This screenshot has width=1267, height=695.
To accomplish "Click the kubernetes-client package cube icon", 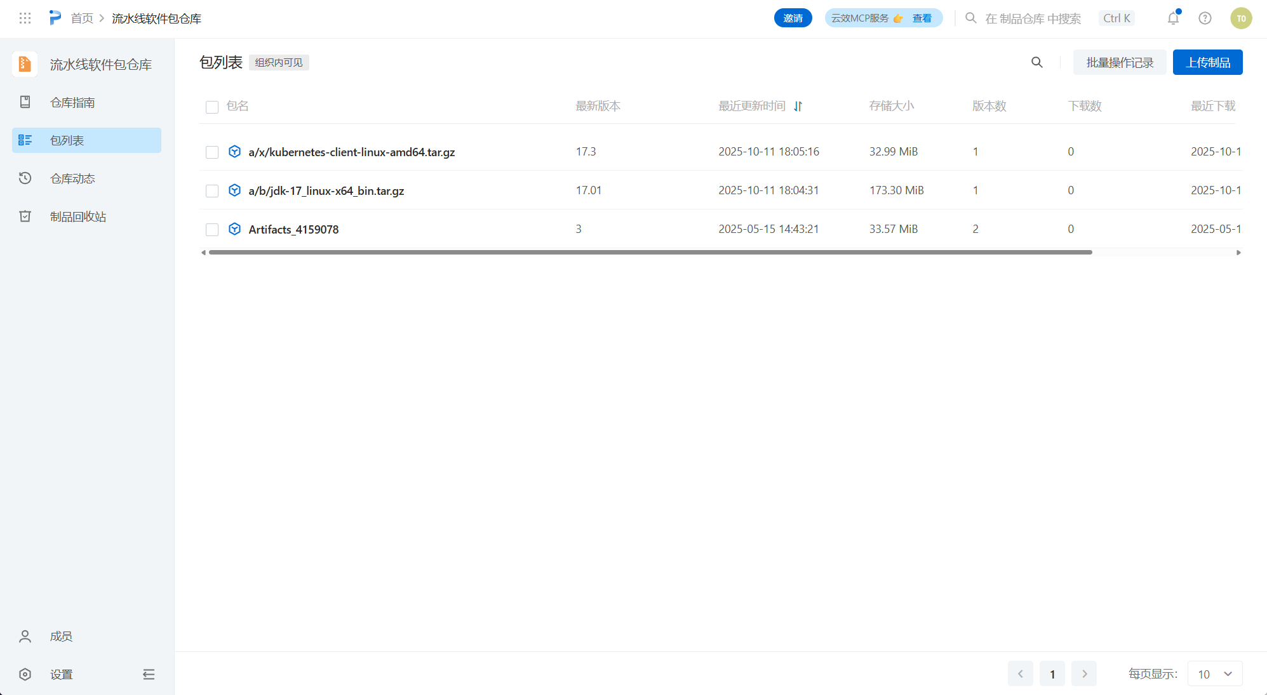I will tap(234, 152).
